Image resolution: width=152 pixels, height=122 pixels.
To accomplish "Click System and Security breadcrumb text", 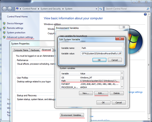I will pyautogui.click(x=51, y=9).
